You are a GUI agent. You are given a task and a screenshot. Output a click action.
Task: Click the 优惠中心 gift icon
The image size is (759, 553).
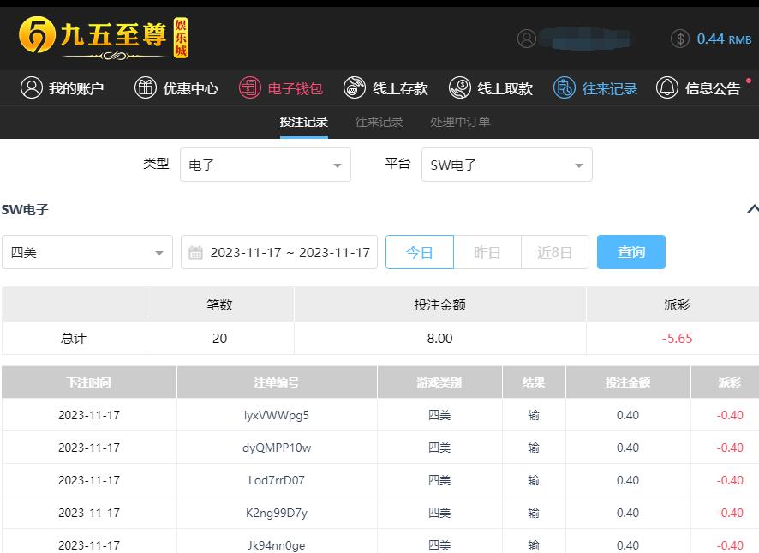(146, 87)
